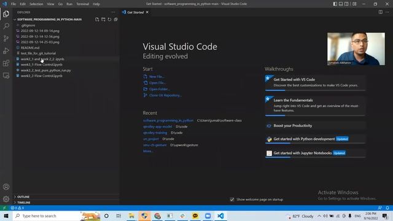Open File Explorer from the taskbar

tap(131, 215)
